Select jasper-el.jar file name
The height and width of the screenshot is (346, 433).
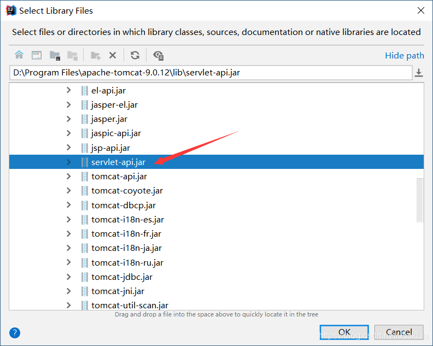tap(114, 105)
